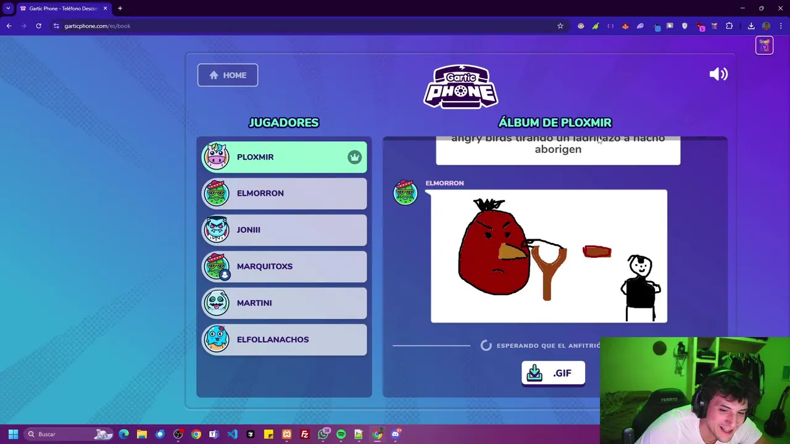Open Chrome downloads
The height and width of the screenshot is (444, 790).
pos(751,26)
